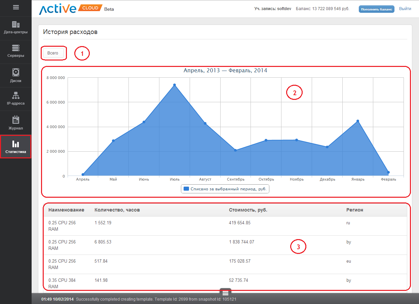Open the Журнал sidebar icon
This screenshot has width=419, height=304.
pos(15,120)
